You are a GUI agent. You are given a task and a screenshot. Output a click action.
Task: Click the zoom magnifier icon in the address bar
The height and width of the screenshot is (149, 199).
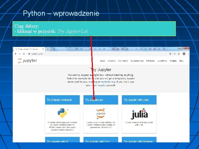coord(175,54)
